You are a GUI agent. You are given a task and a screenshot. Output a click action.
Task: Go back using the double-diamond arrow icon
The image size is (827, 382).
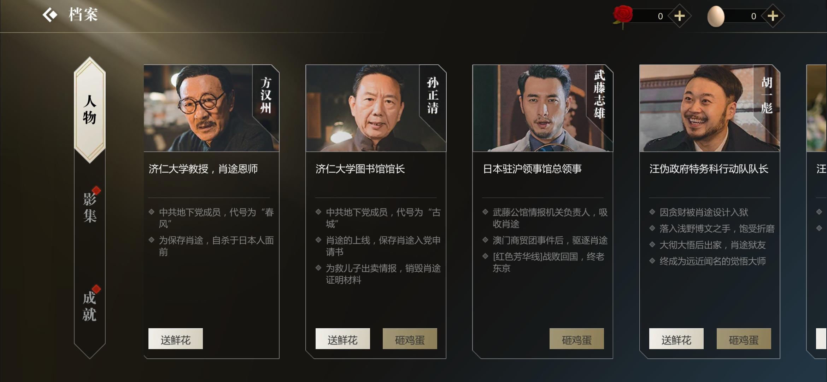50,15
